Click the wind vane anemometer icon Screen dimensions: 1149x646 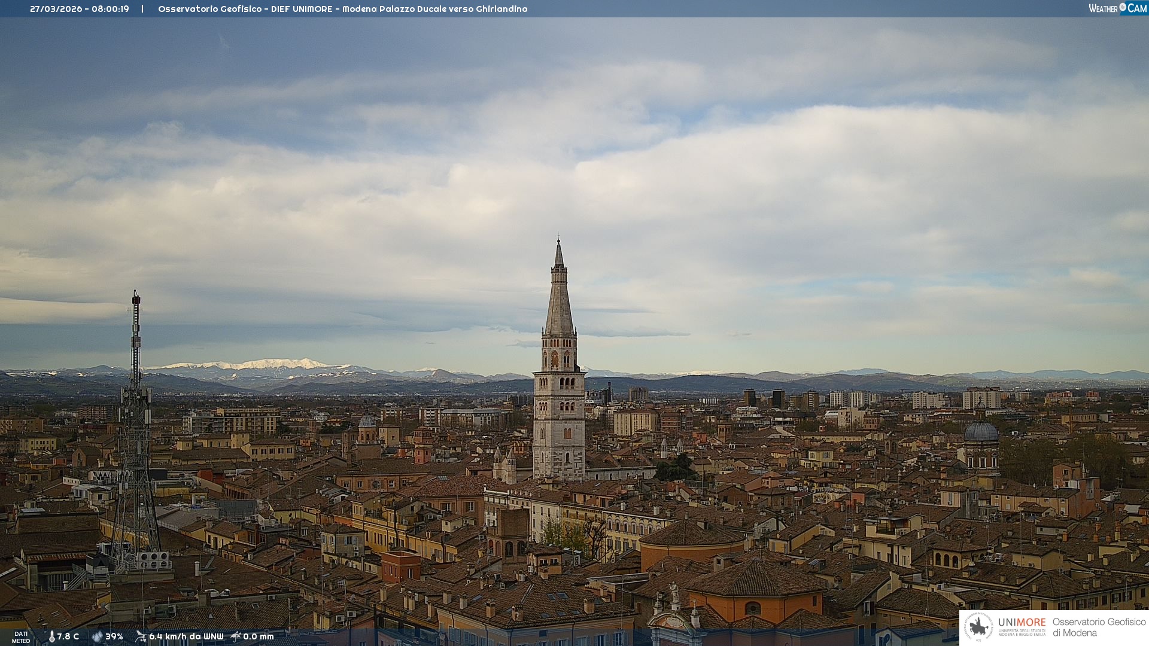(x=141, y=636)
